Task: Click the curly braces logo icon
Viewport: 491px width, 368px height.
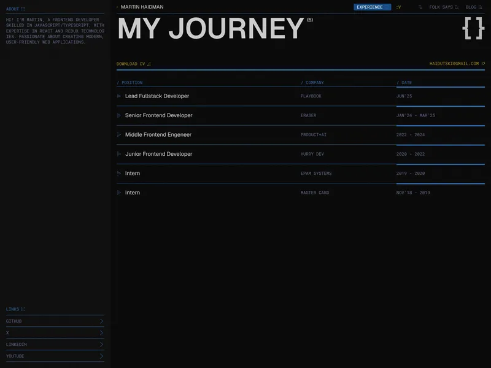Action: (473, 28)
